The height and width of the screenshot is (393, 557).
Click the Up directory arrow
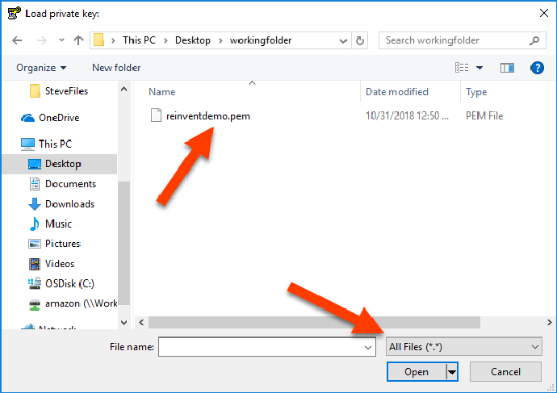point(78,40)
